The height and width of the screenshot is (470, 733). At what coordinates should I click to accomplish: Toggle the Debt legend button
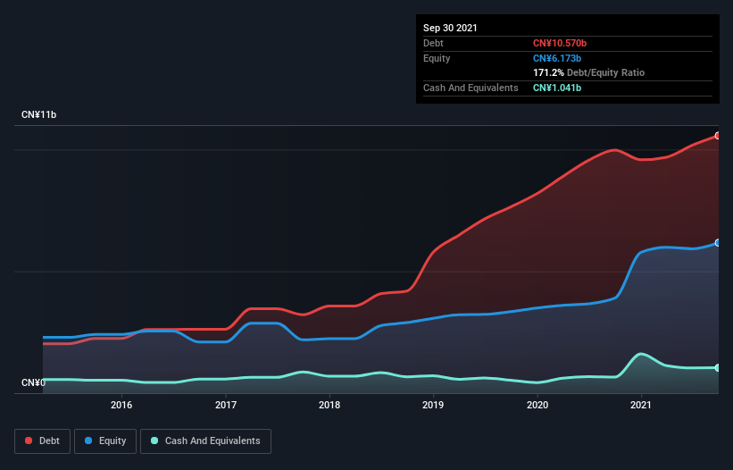[x=42, y=441]
